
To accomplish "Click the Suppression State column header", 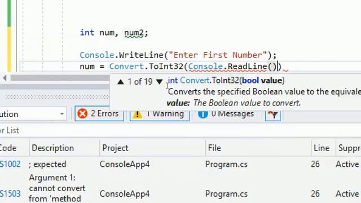I will tap(349, 148).
